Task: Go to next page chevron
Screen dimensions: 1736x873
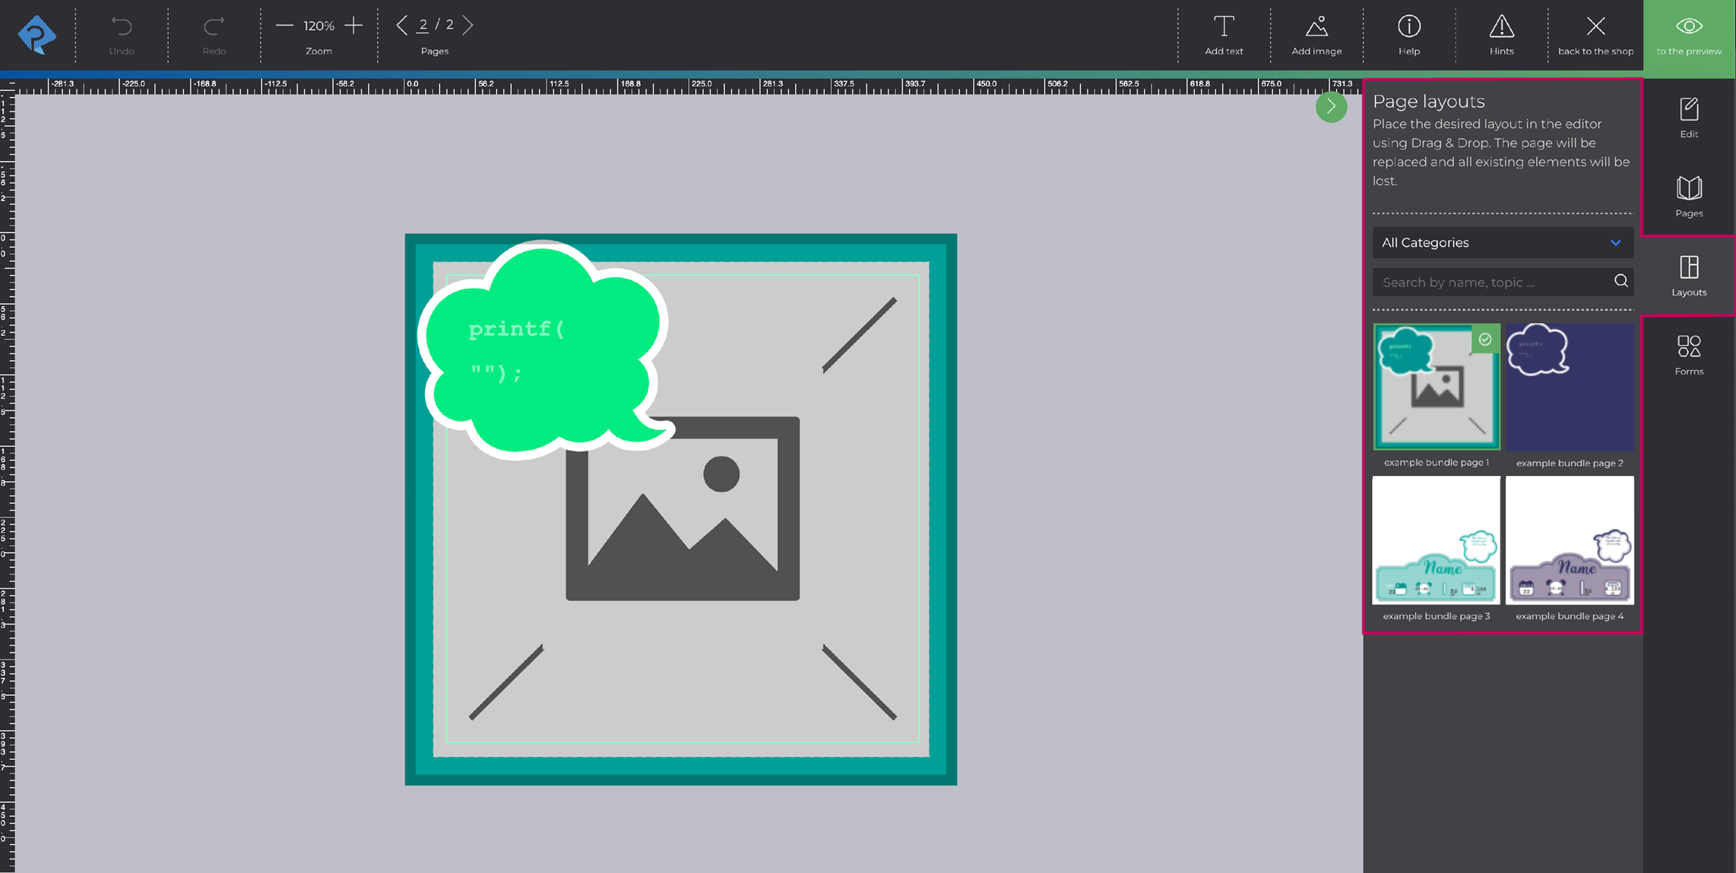Action: 468,26
